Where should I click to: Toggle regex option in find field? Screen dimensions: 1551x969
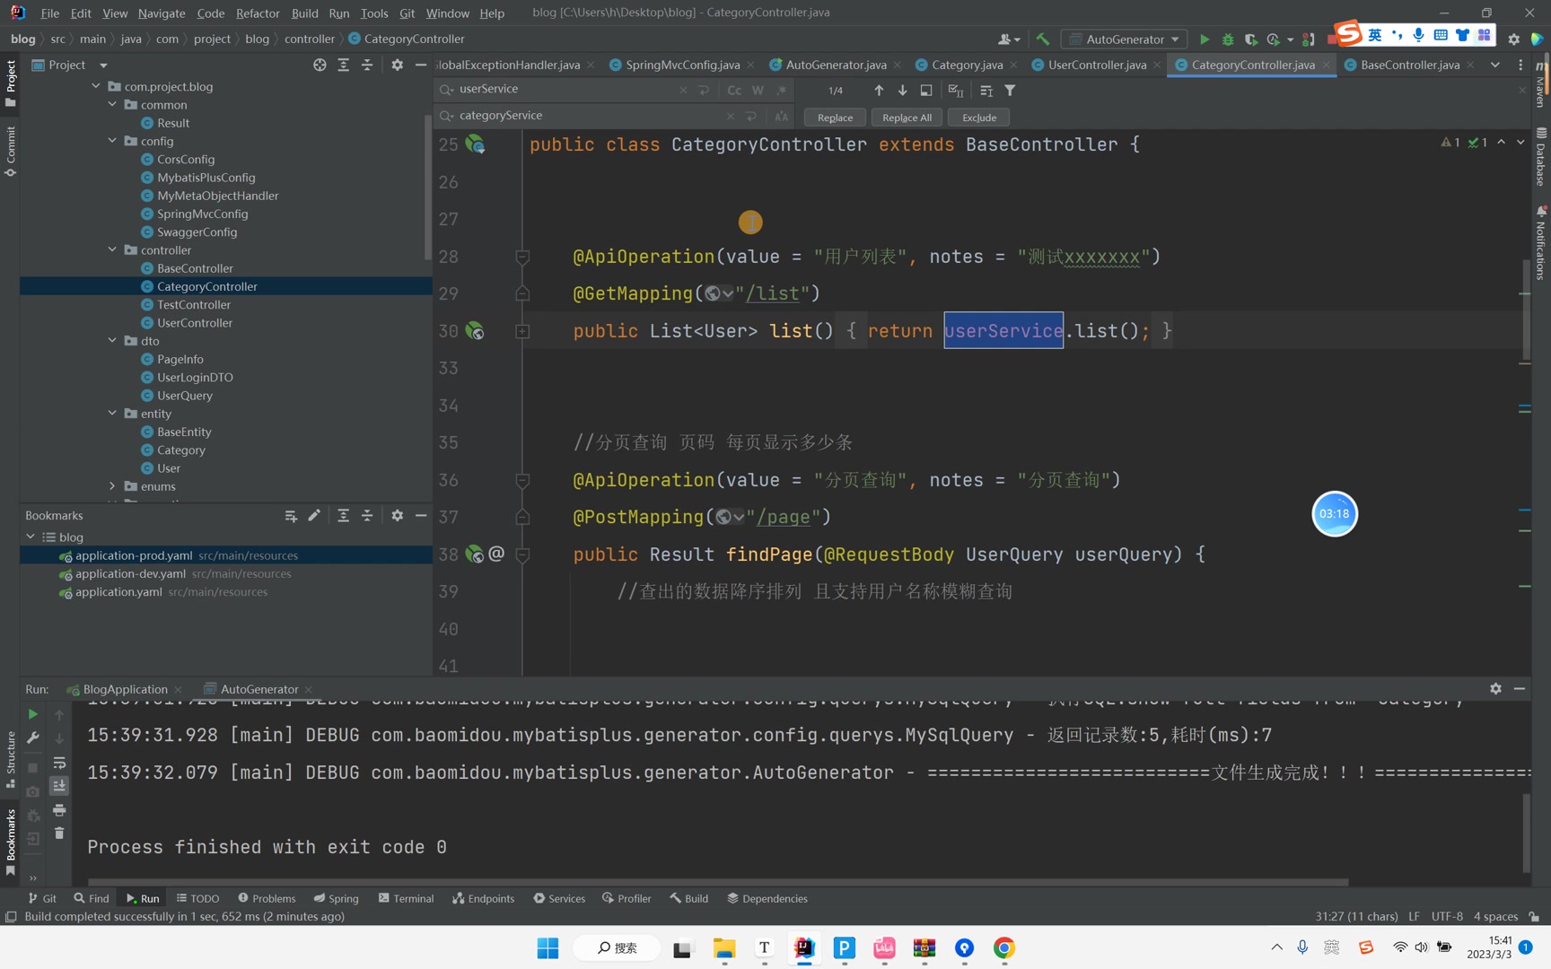[x=782, y=91]
